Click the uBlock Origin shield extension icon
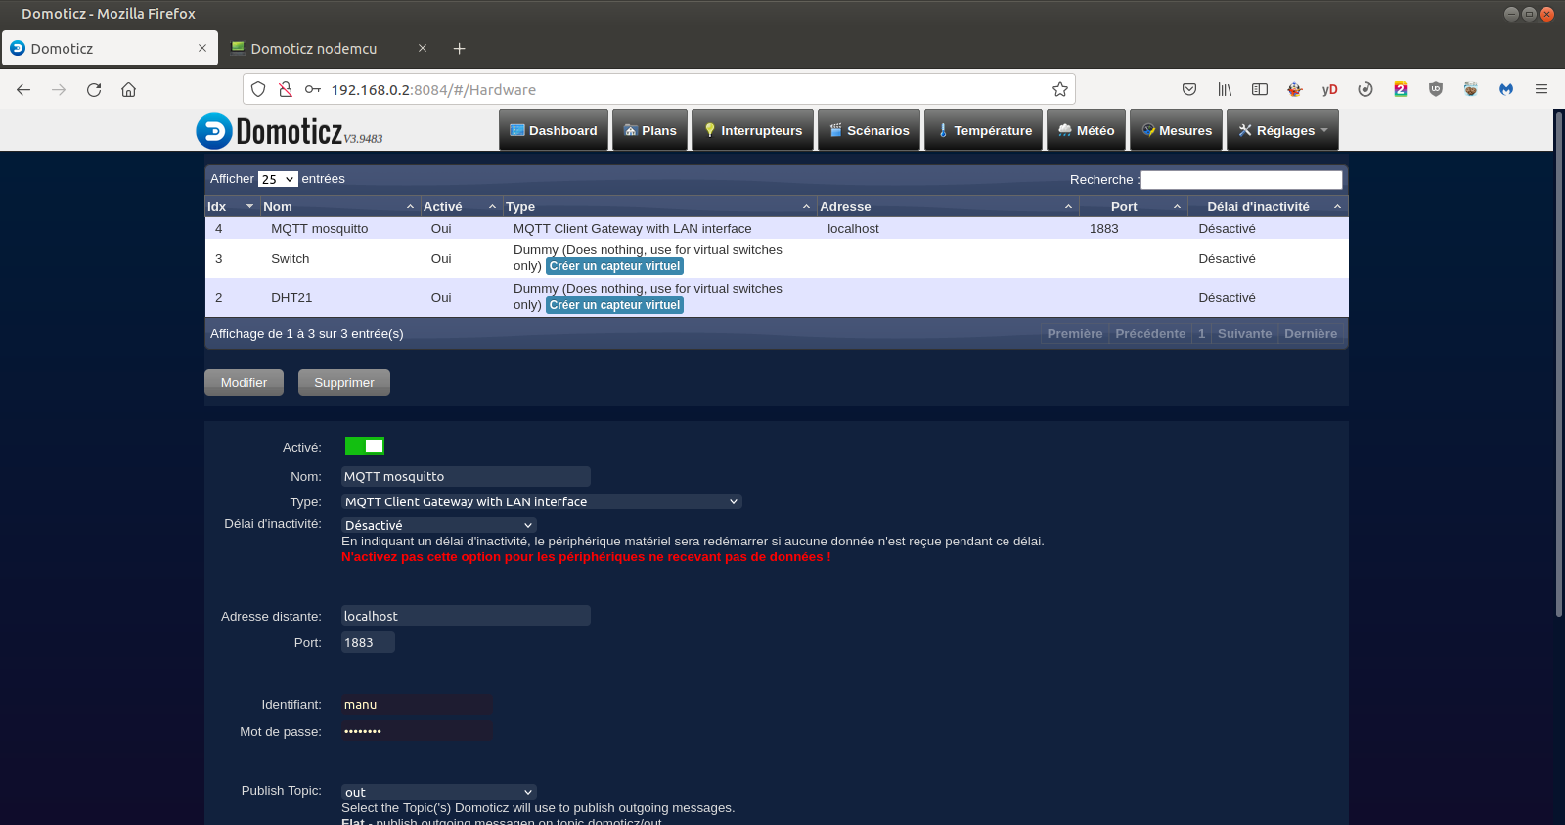1565x825 pixels. [1435, 90]
